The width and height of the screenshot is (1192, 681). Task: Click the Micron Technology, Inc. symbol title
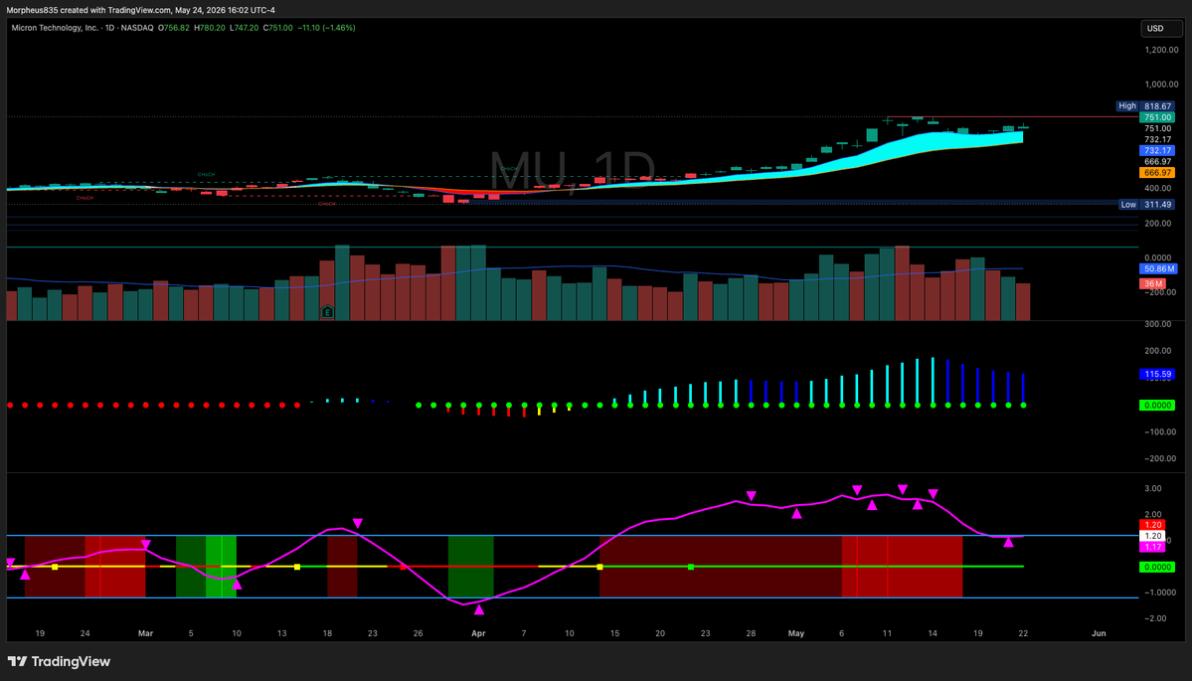(x=55, y=28)
